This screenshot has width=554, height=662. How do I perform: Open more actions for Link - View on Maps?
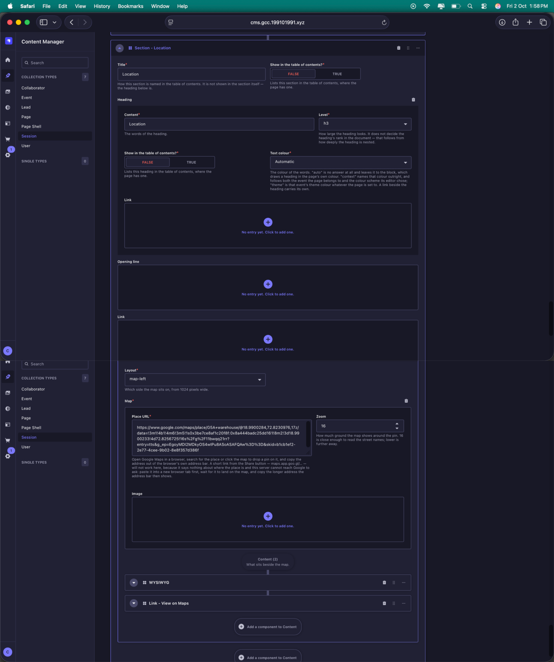[404, 603]
